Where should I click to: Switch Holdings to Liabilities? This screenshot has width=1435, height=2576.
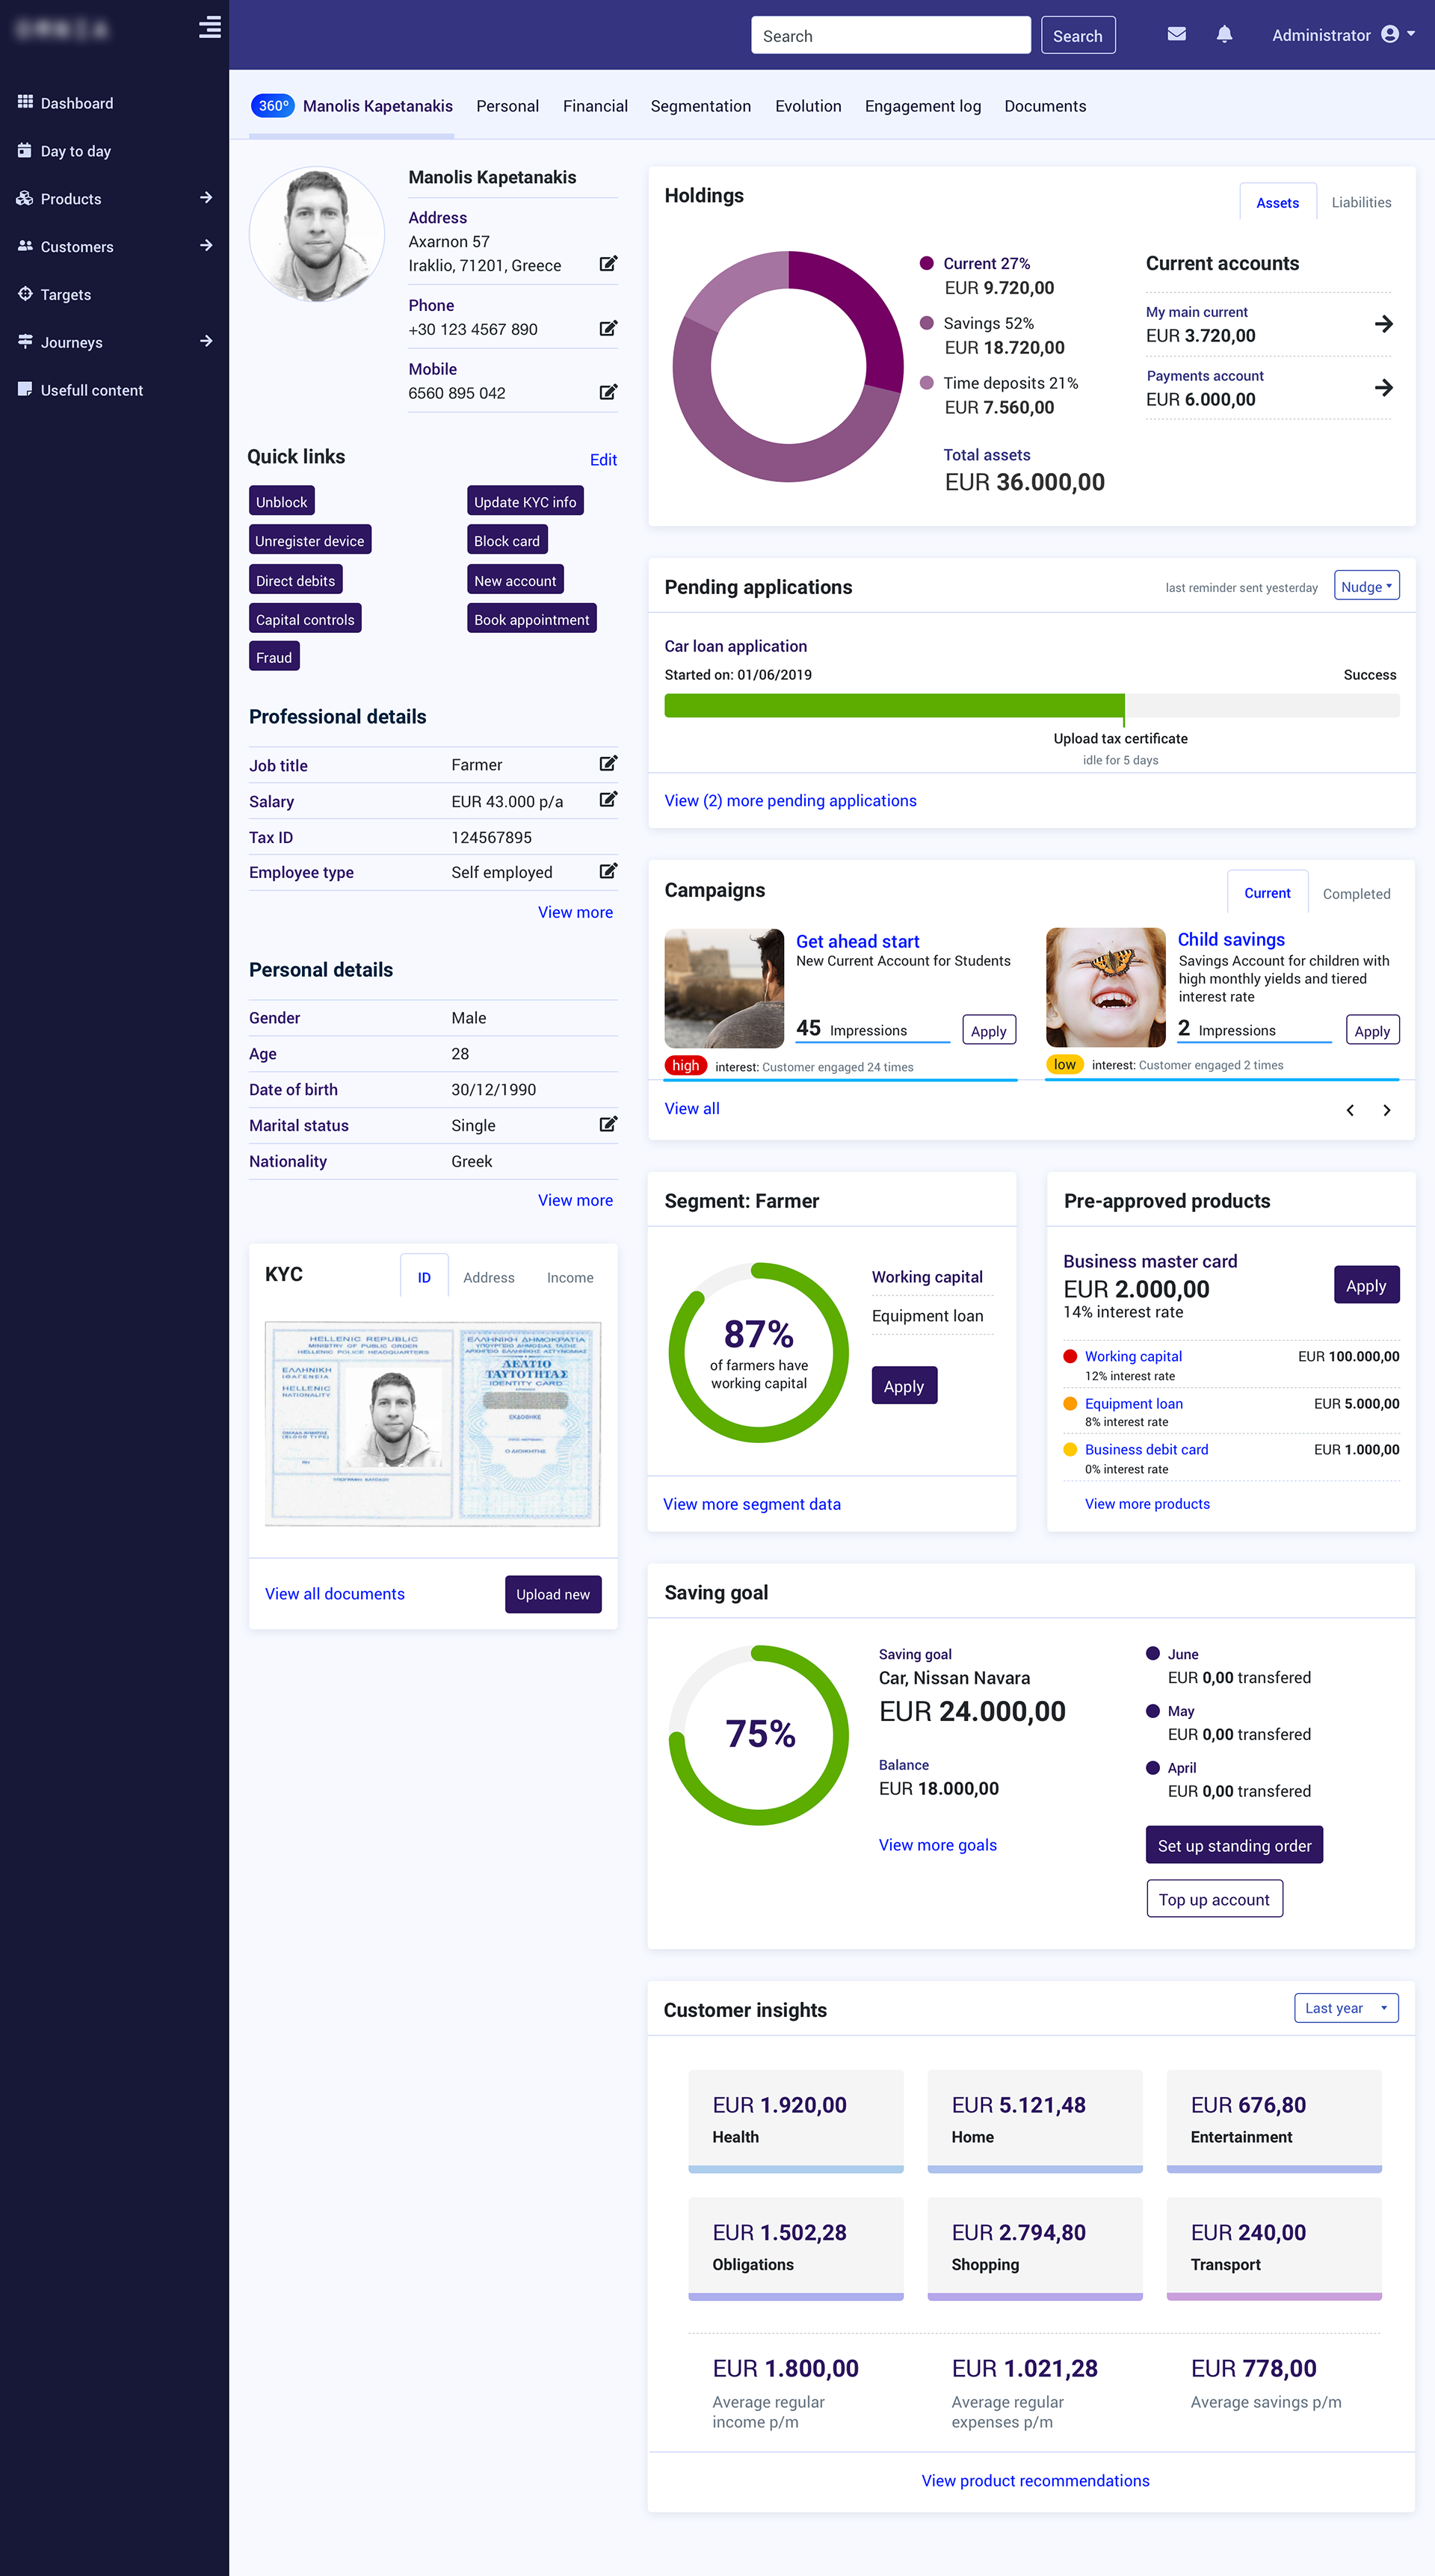pos(1360,202)
